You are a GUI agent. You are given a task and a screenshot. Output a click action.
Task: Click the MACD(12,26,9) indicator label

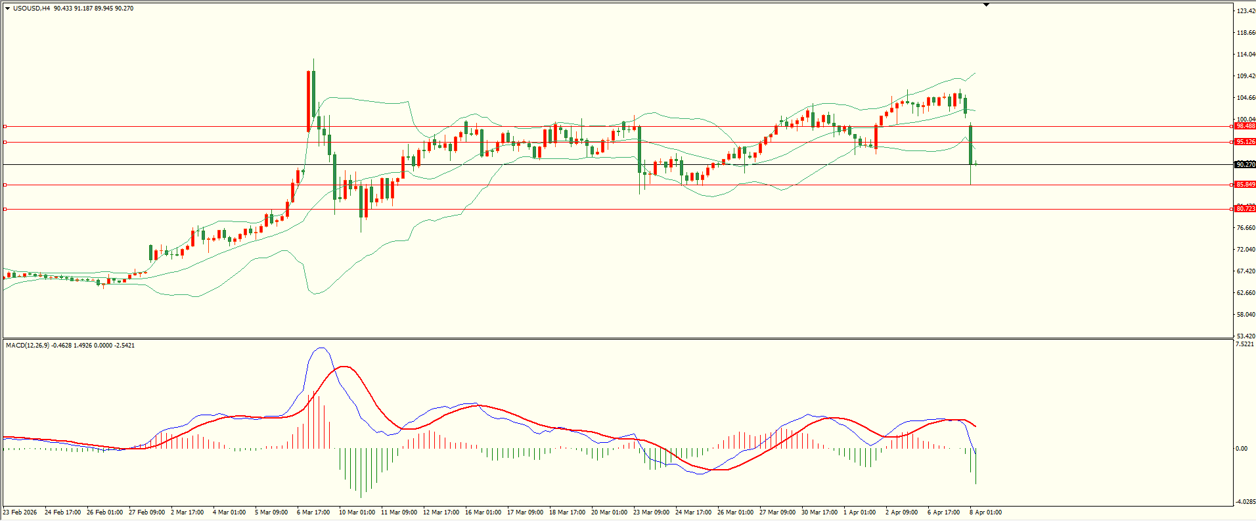tap(27, 346)
